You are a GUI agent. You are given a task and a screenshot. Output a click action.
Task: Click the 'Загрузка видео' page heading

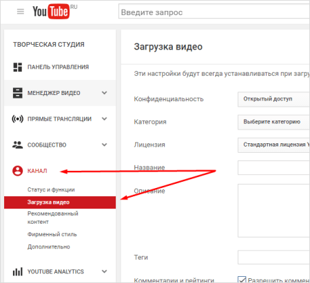[x=168, y=47]
